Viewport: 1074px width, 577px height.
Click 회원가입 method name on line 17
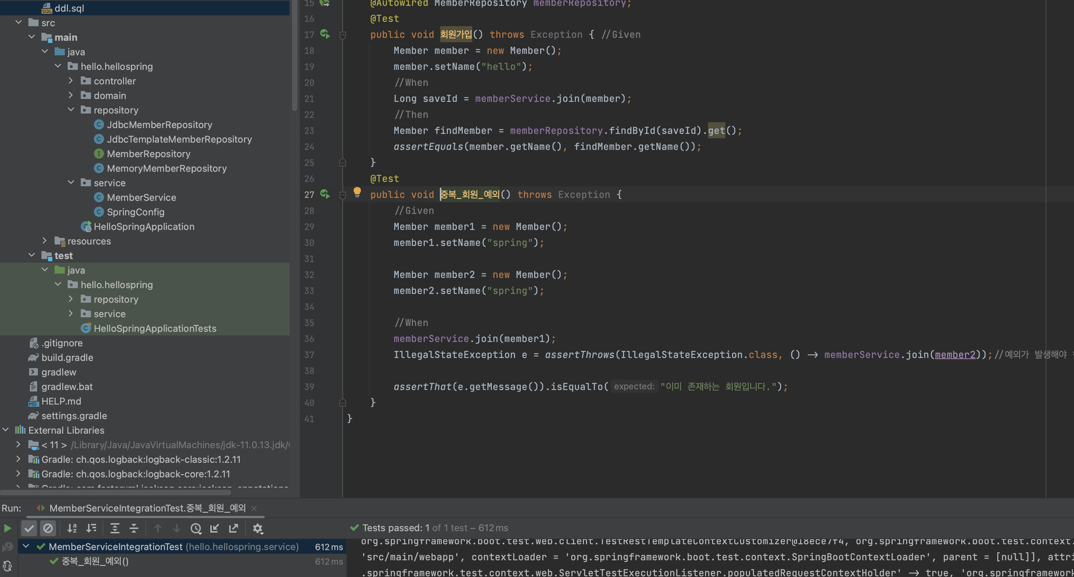click(x=456, y=34)
